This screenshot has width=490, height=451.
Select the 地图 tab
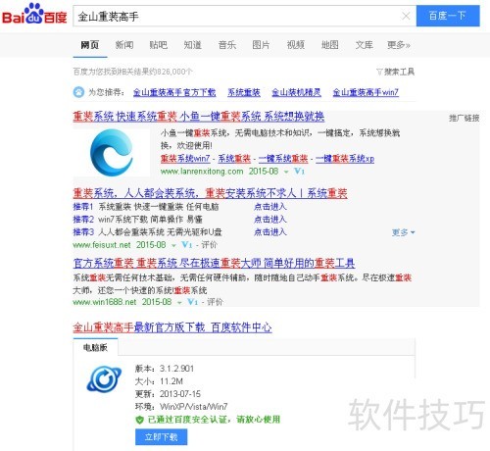pos(330,45)
